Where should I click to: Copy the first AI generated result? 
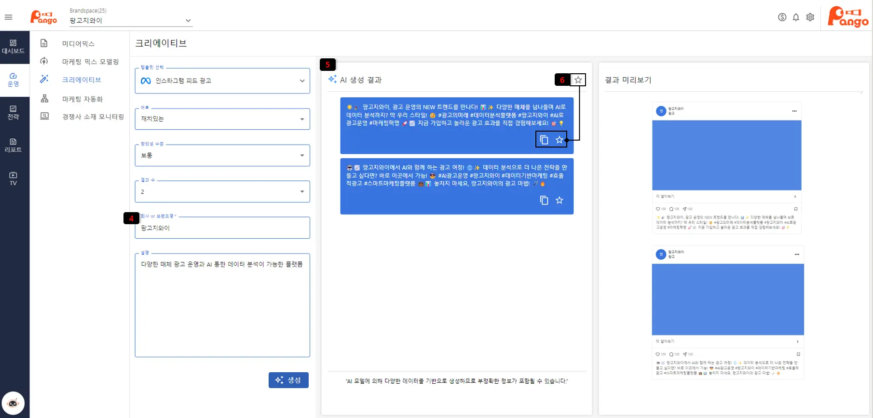(x=544, y=140)
